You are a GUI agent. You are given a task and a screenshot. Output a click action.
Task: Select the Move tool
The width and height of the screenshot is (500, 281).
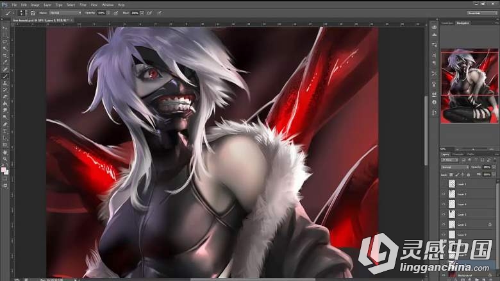tap(4, 28)
